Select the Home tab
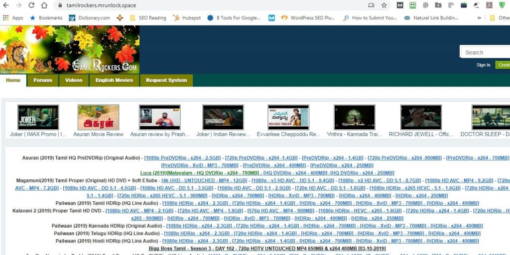The height and width of the screenshot is (255, 510). tap(13, 80)
